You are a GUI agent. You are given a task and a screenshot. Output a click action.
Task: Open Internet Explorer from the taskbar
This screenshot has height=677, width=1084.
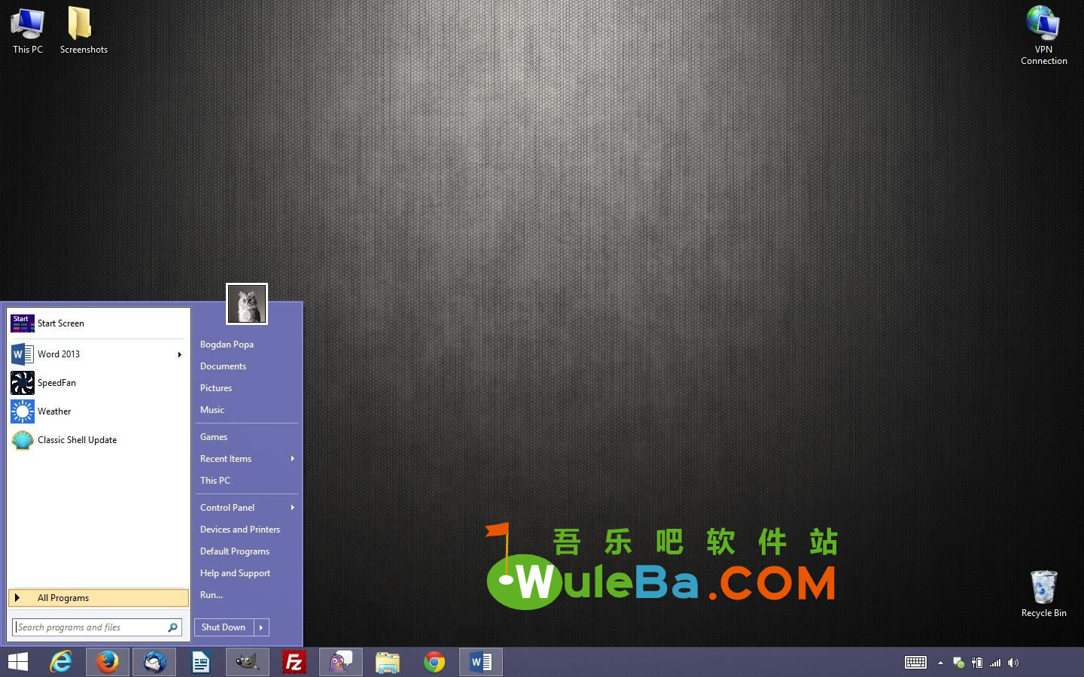[61, 662]
